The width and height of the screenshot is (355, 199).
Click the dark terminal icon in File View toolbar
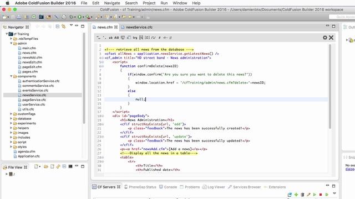[x=70, y=166]
